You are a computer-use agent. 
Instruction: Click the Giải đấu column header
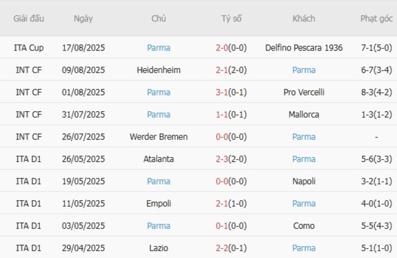pos(29,19)
